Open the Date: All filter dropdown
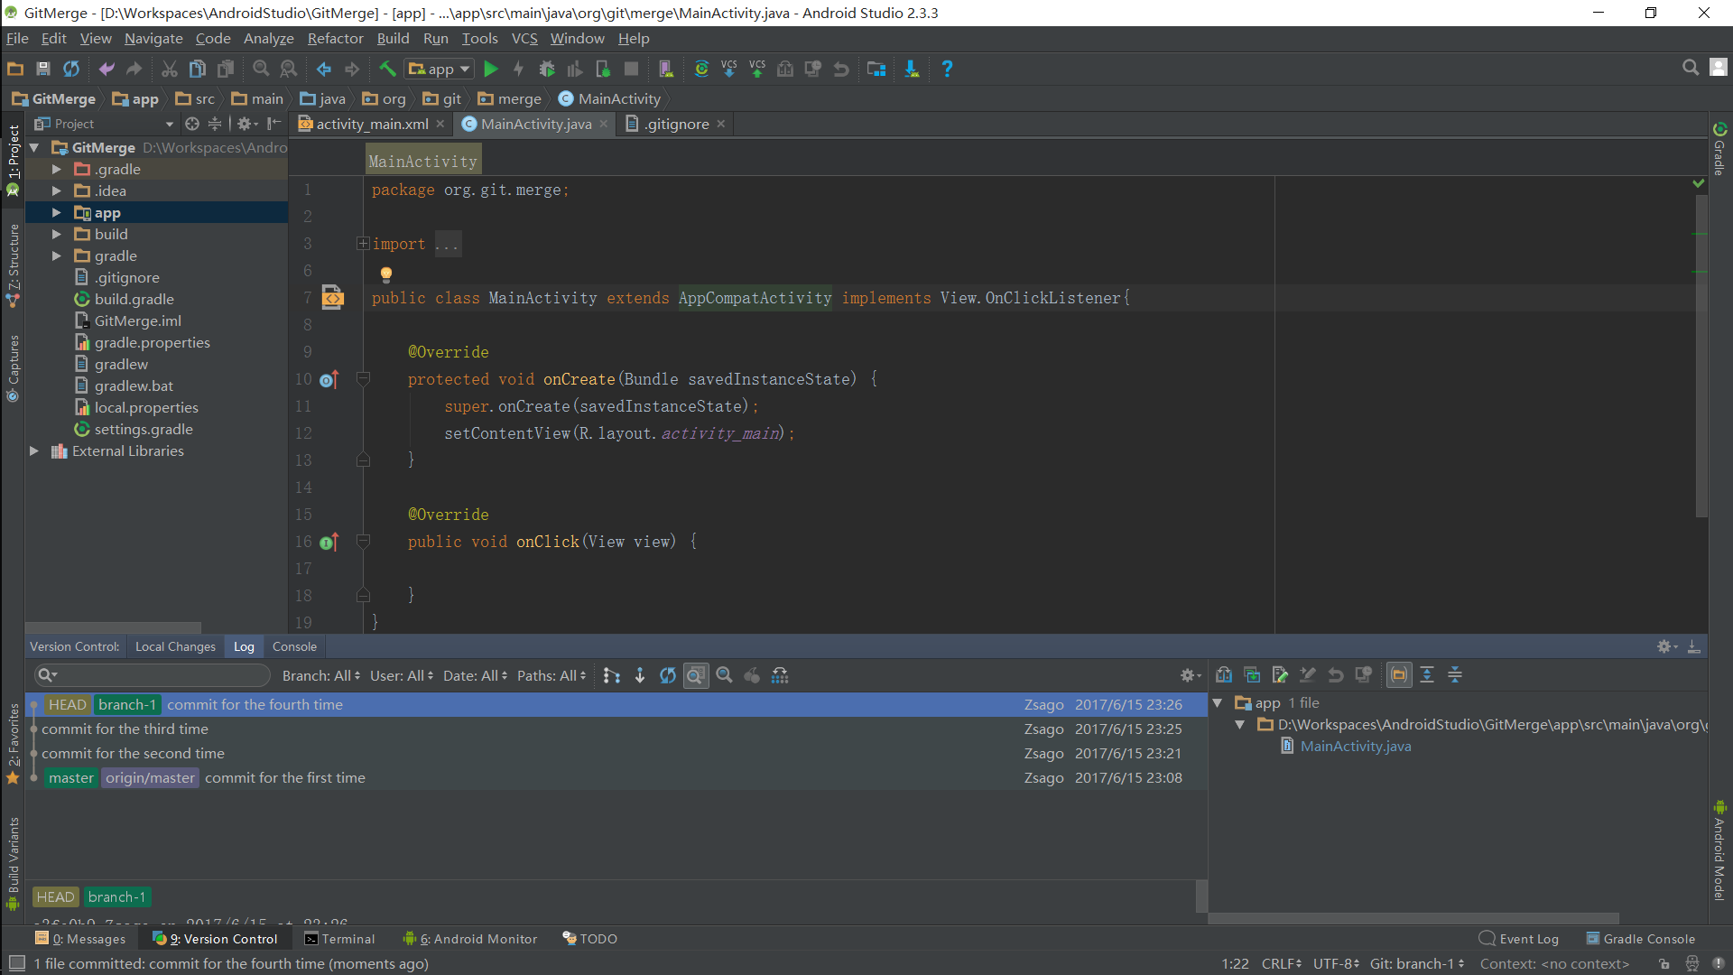 (476, 675)
